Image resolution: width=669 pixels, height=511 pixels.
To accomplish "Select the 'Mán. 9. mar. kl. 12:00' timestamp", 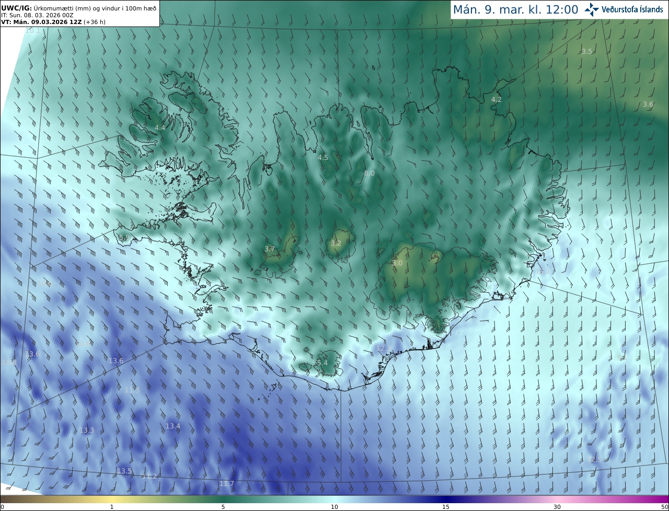I will coord(515,9).
